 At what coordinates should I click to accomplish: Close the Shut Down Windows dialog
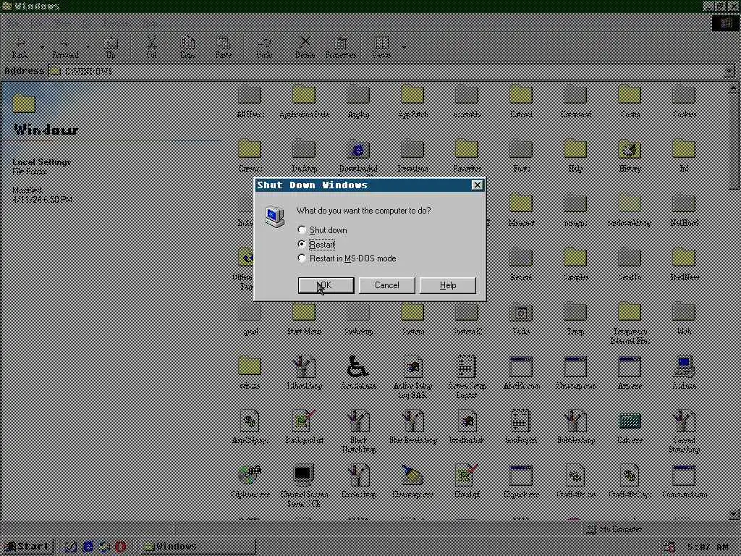(478, 185)
